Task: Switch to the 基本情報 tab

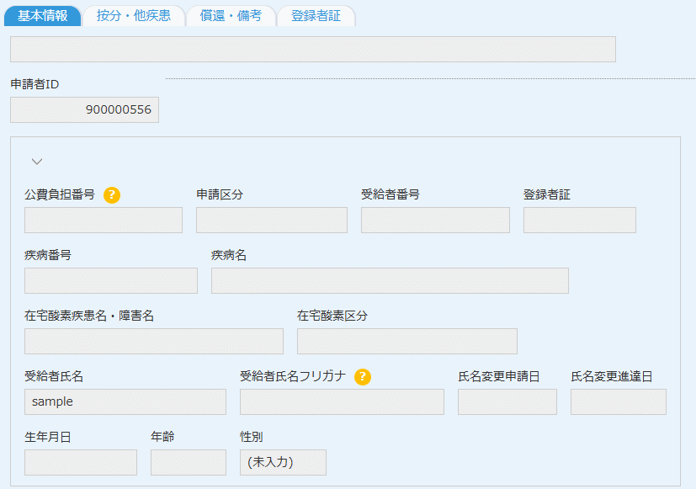Action: [43, 16]
